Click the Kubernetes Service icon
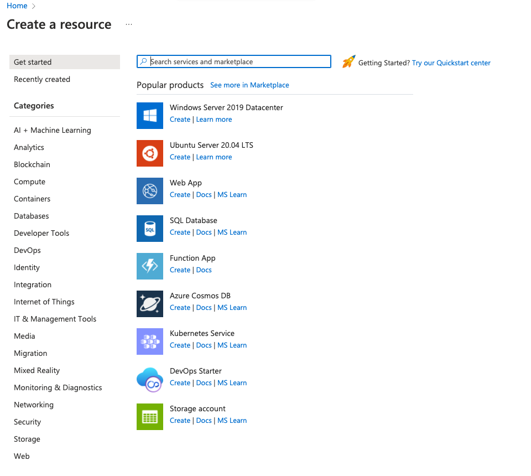The image size is (531, 476). pos(150,342)
